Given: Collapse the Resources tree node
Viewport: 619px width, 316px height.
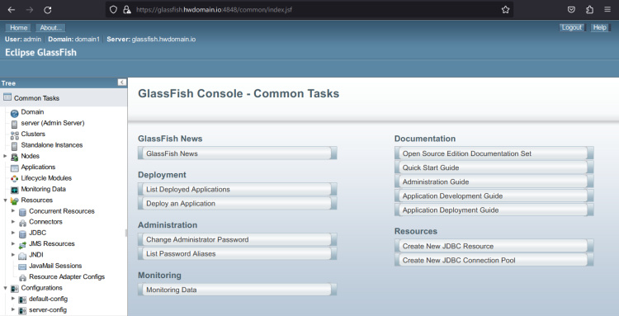Looking at the screenshot, I should [x=5, y=200].
